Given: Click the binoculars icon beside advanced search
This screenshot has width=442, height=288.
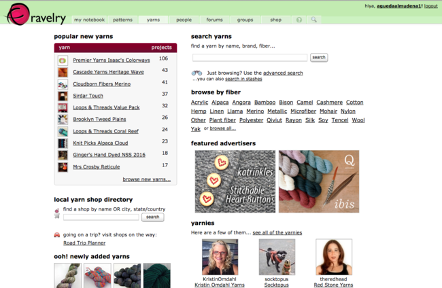Looking at the screenshot, I should (197, 73).
